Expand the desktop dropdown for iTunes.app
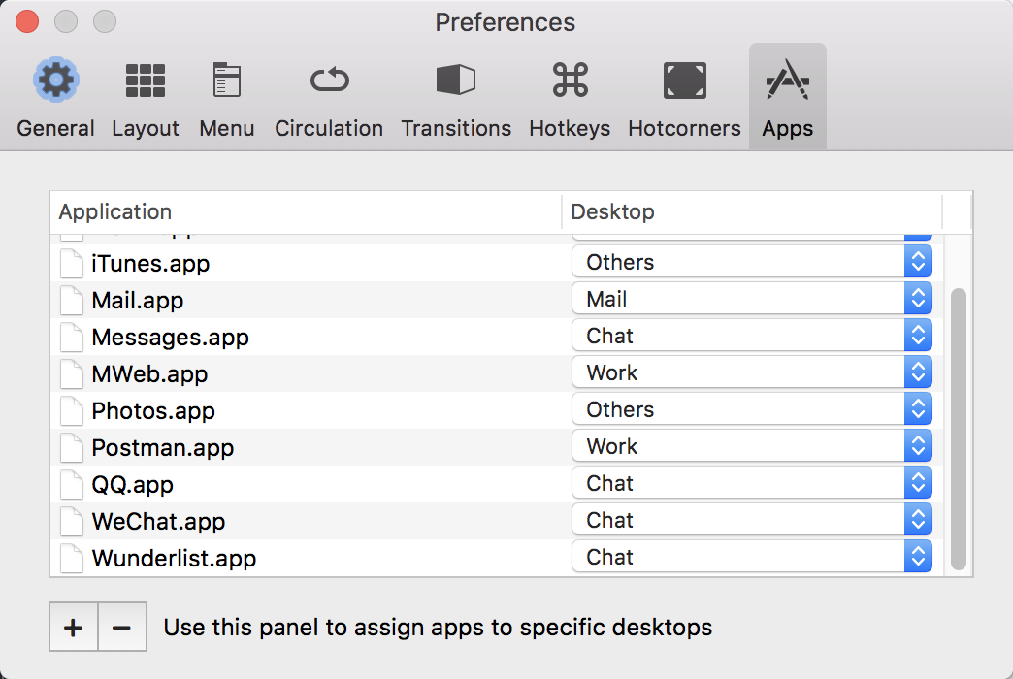This screenshot has height=679, width=1013. 752,262
